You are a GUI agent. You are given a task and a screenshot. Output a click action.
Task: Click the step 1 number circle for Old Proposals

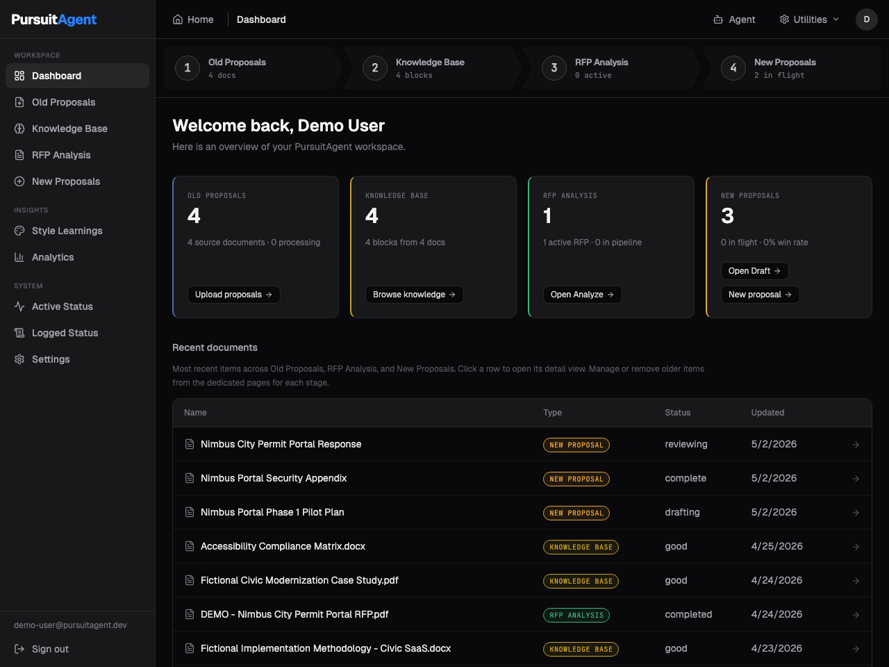click(188, 68)
